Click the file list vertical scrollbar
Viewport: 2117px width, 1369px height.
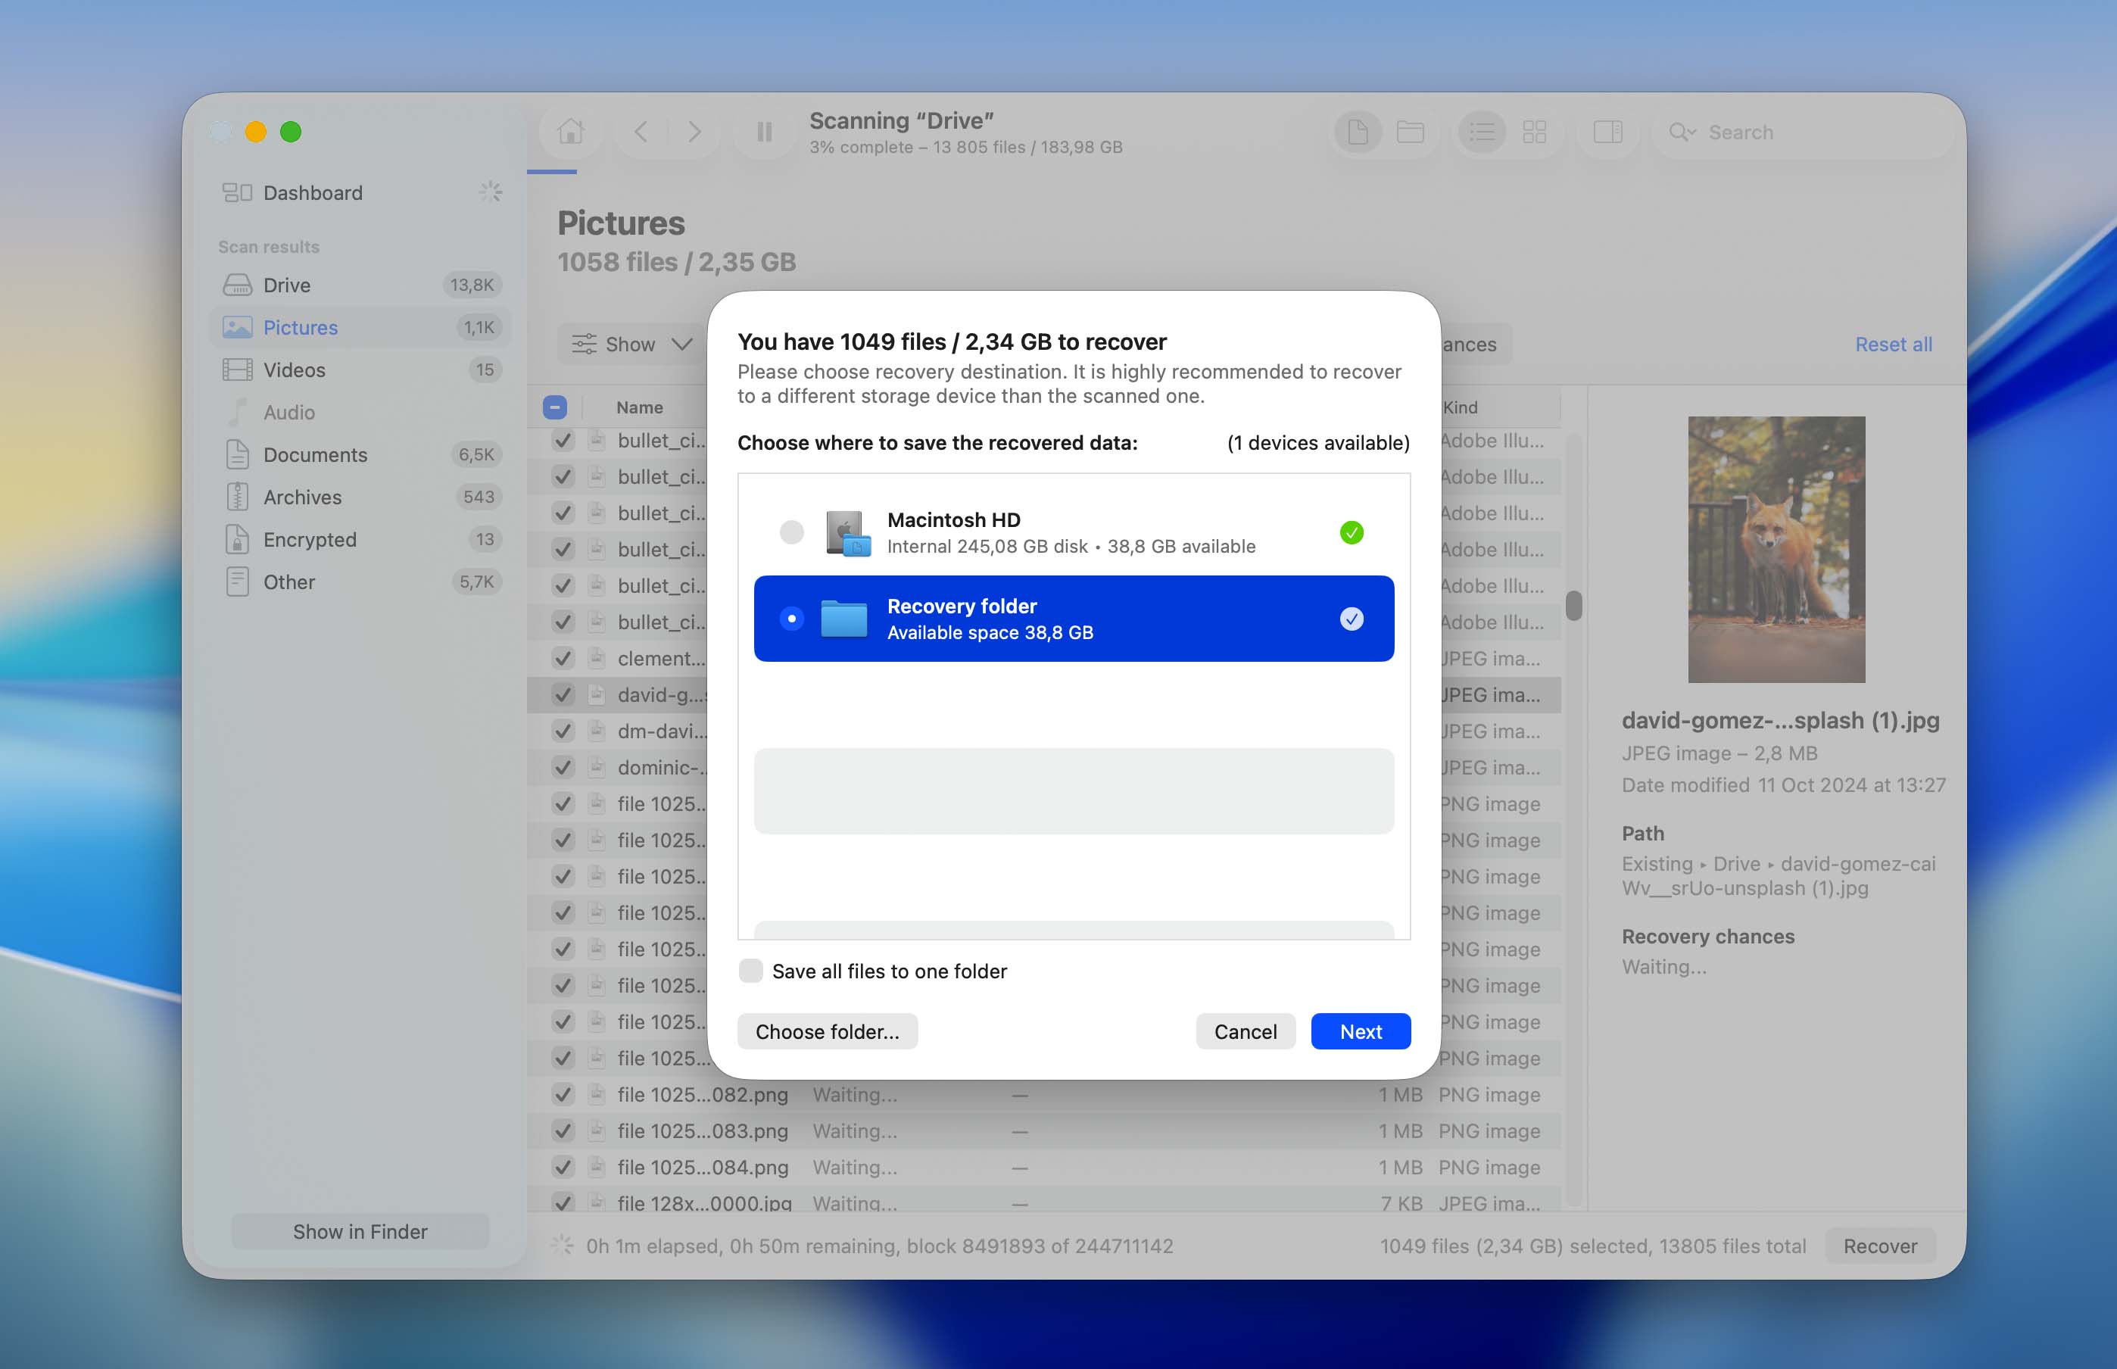pos(1573,606)
